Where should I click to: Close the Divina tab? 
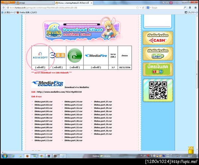click(92, 3)
